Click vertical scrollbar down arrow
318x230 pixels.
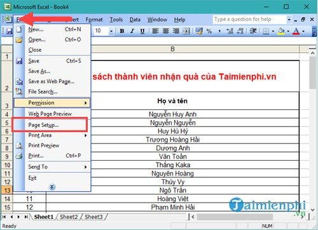312,210
